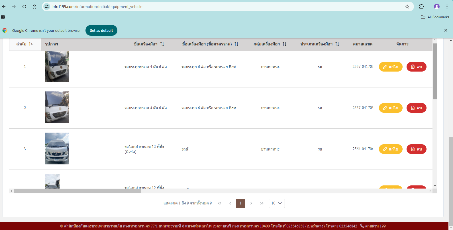Open the Chrome three-dot menu
Viewport: 453px width, 230px height.
pyautogui.click(x=447, y=7)
